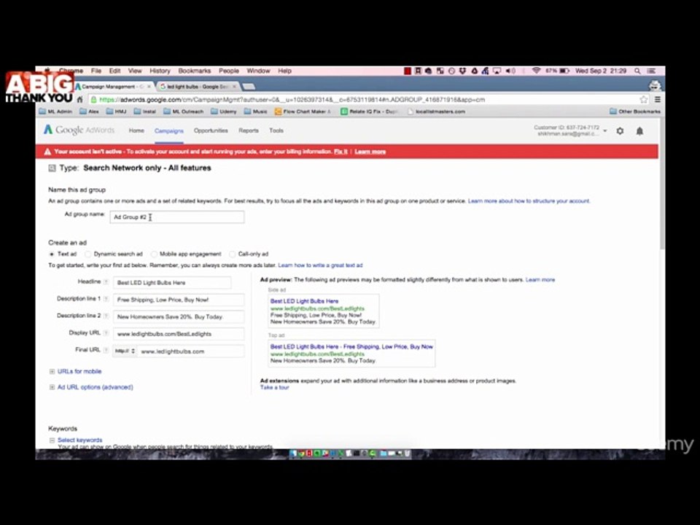Open Spotlight search magnifier
Viewport: 700px width, 525px height.
[637, 71]
